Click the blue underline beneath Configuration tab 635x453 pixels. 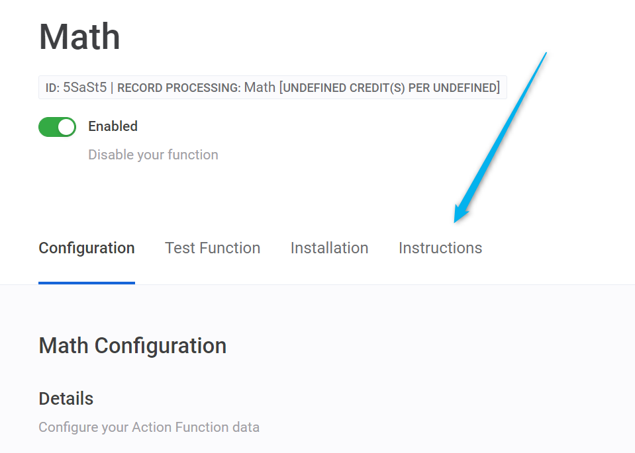tap(87, 283)
